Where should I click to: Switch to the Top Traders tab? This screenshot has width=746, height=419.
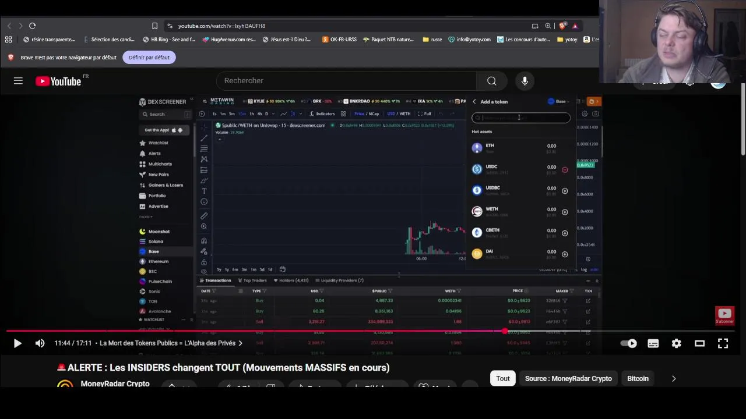(x=252, y=280)
